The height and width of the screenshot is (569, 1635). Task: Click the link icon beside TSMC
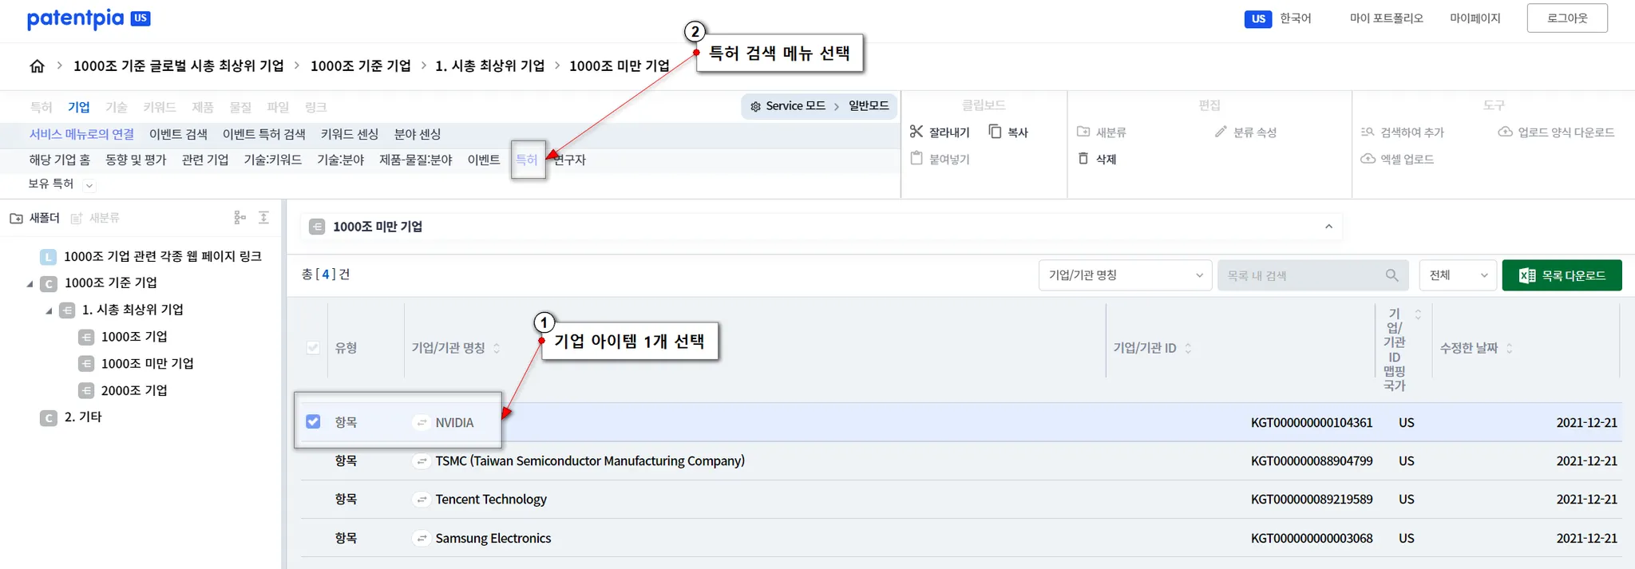point(421,461)
